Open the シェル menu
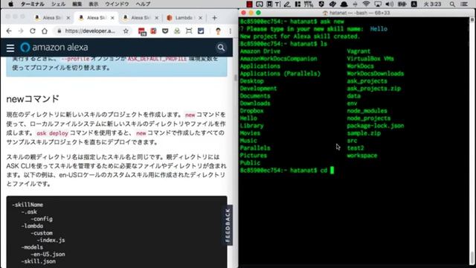 tap(58, 4)
